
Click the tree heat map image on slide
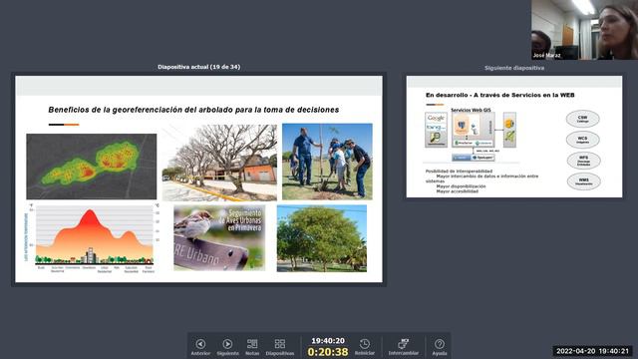[92, 167]
